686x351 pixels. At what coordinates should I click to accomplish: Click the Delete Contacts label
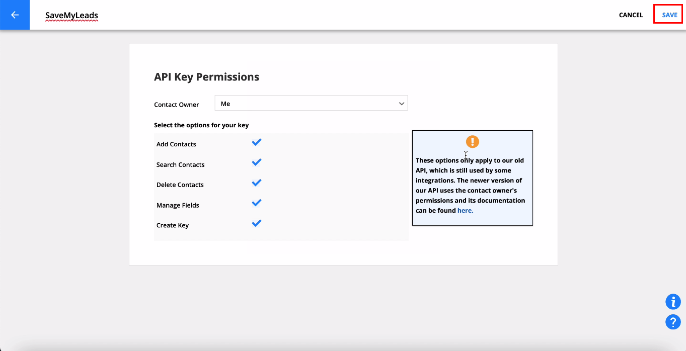(x=180, y=185)
